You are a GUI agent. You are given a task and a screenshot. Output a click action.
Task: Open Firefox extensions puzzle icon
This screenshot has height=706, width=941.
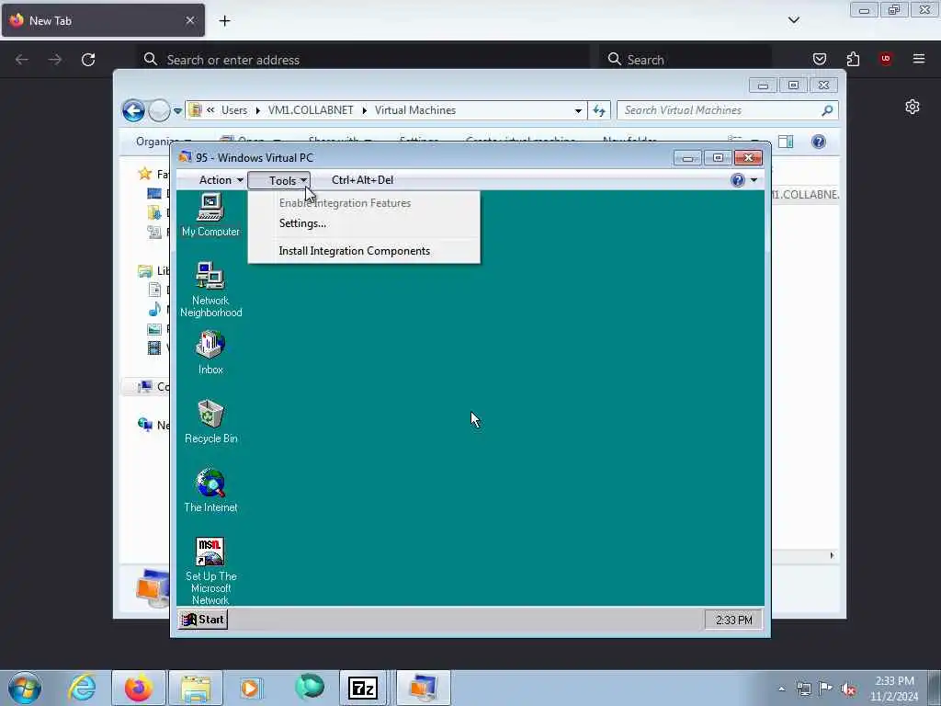[x=853, y=59]
